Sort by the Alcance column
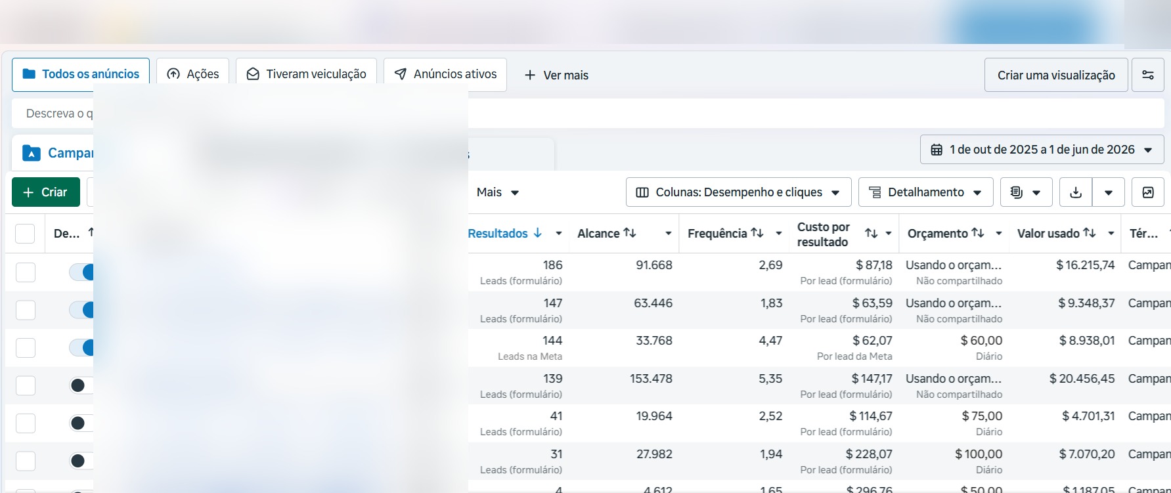 click(x=607, y=233)
